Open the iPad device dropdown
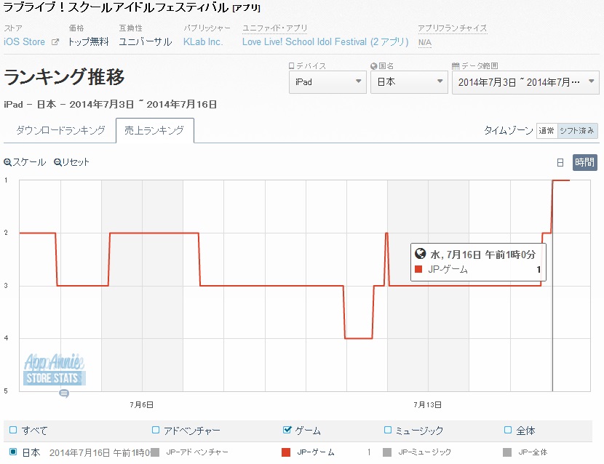This screenshot has height=464, width=604. [327, 82]
